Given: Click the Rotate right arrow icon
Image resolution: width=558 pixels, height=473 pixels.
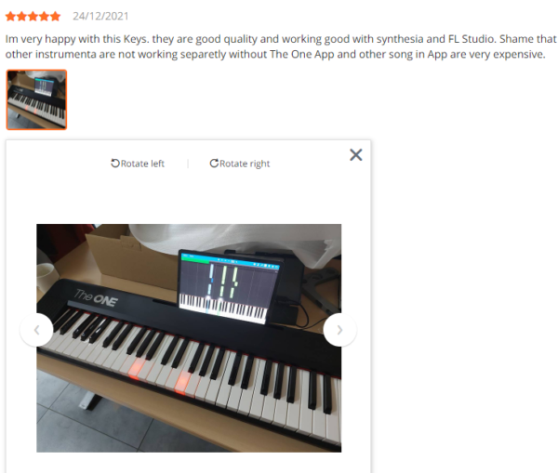Looking at the screenshot, I should tap(214, 164).
